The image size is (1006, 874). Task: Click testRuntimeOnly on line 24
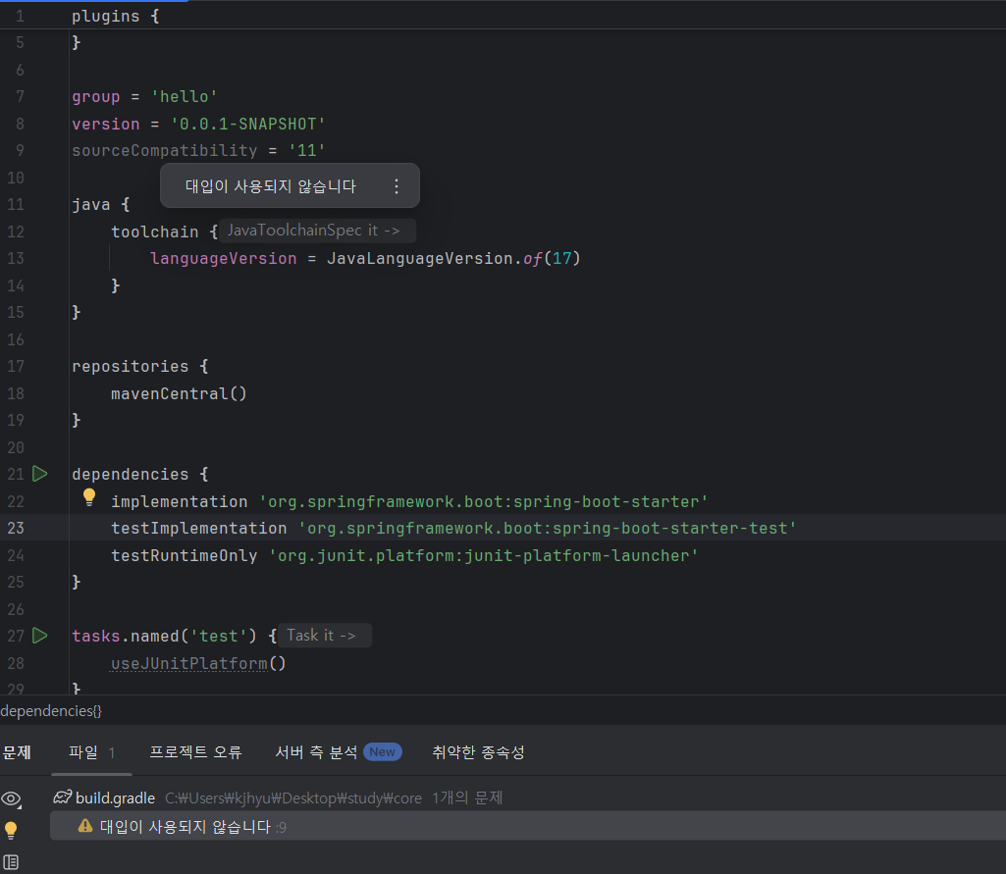coord(185,555)
